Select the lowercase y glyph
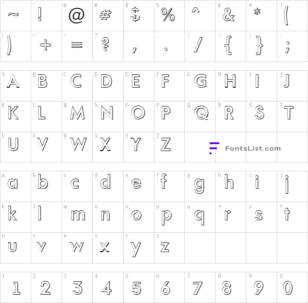The width and height of the screenshot is (308, 303). click(x=136, y=249)
